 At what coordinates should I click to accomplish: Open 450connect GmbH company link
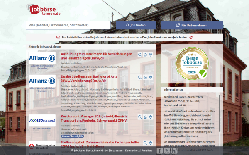[42, 129]
